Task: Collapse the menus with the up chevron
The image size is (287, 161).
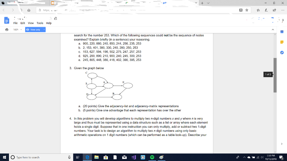Action: (x=273, y=30)
